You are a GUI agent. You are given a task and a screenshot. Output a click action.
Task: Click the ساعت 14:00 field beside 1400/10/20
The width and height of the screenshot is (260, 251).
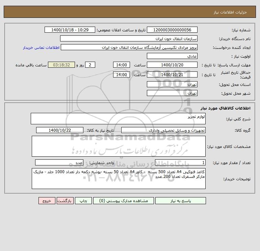pyautogui.click(x=121, y=65)
